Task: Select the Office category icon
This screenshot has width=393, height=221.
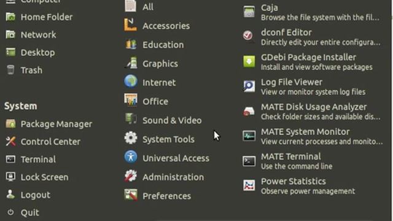Action: pyautogui.click(x=131, y=100)
